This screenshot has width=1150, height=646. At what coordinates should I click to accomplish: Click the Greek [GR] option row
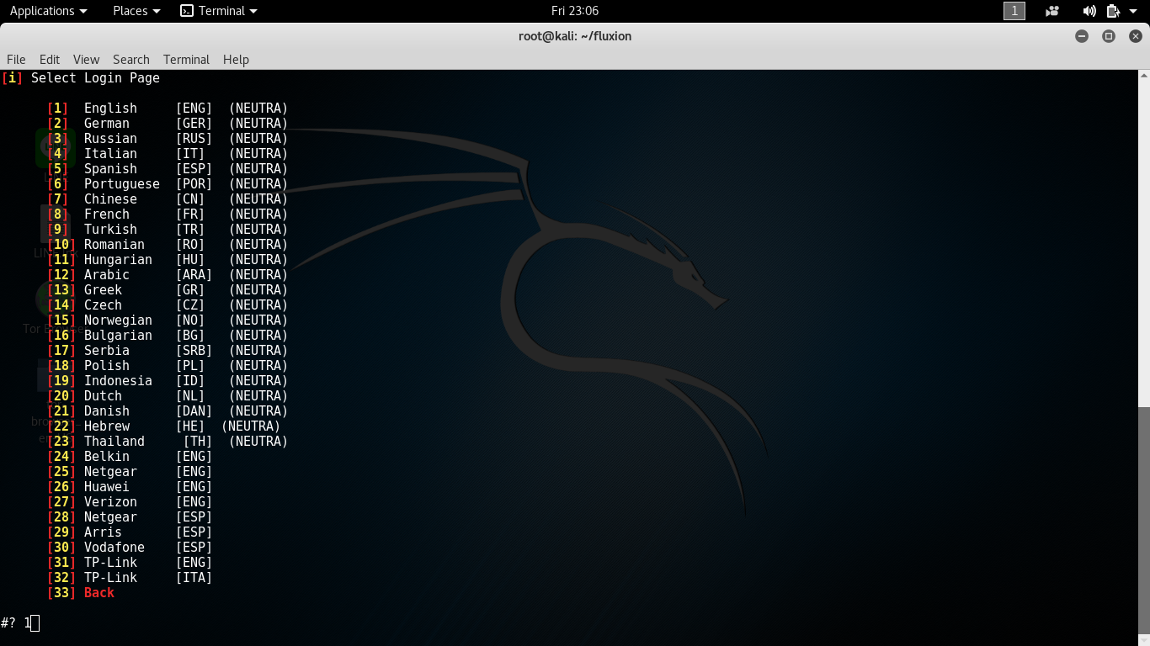click(x=168, y=290)
